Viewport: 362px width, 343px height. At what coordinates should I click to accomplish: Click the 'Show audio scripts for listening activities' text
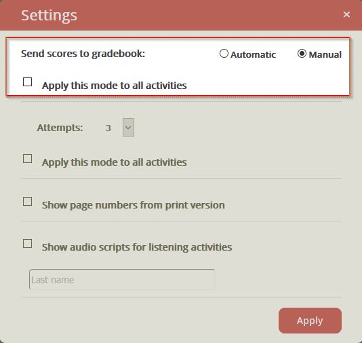(x=137, y=247)
